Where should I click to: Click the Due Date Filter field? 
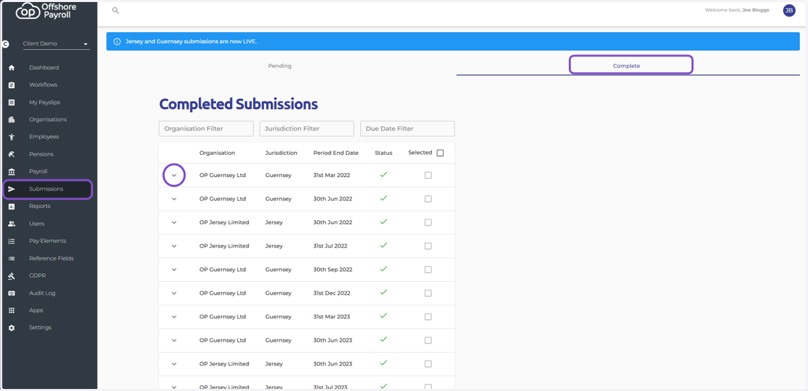(x=407, y=129)
